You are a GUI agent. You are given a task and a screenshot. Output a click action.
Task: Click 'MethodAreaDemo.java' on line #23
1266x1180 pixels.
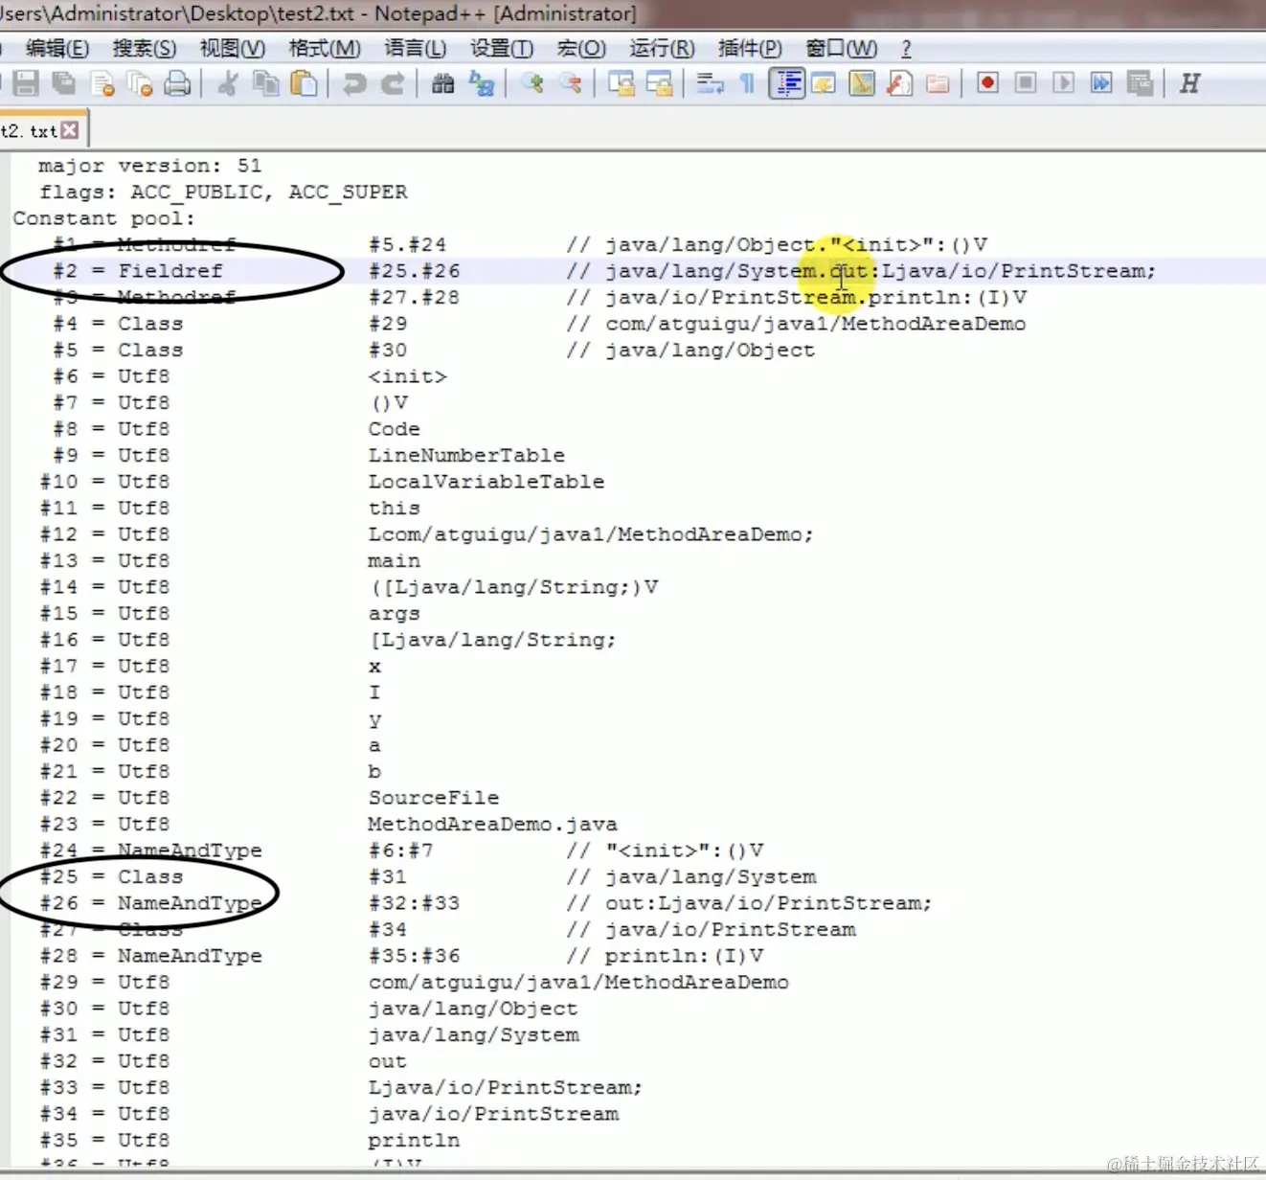(x=492, y=824)
